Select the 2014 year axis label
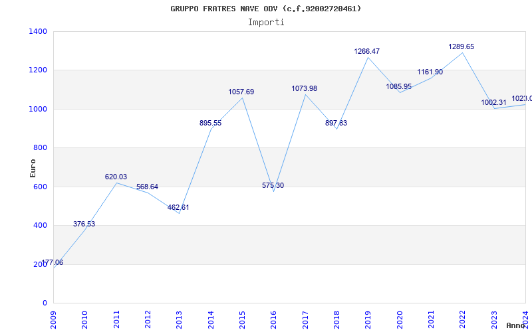This screenshot has height=332, width=532. click(x=211, y=319)
